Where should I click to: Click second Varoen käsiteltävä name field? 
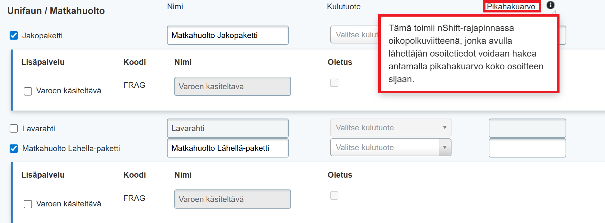point(232,199)
